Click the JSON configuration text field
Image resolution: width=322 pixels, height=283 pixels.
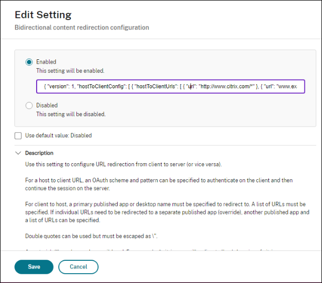pos(170,86)
